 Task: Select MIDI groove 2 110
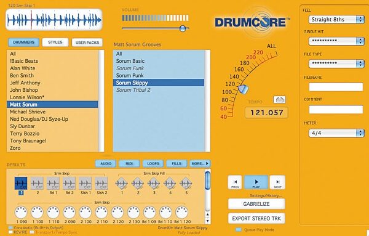pyautogui.click(x=101, y=212)
